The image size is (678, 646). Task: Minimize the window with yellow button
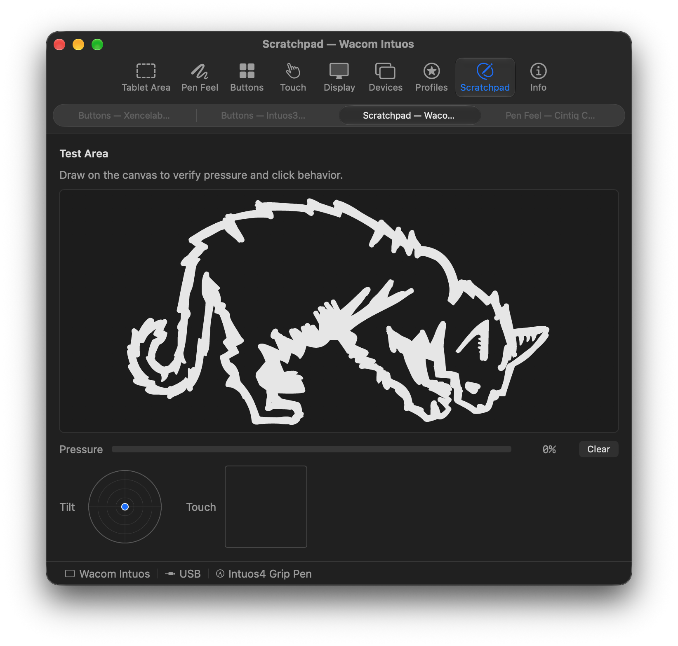point(78,44)
